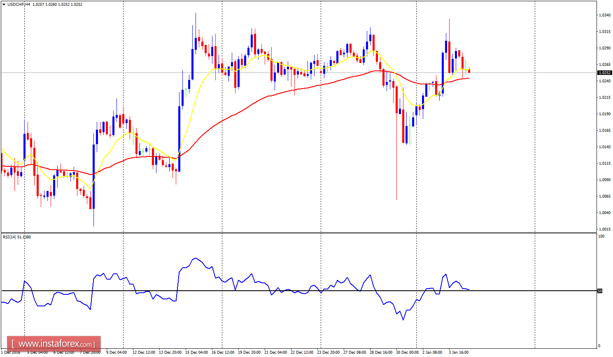
Task: Select the RSI 50 level line
Action: [288, 290]
